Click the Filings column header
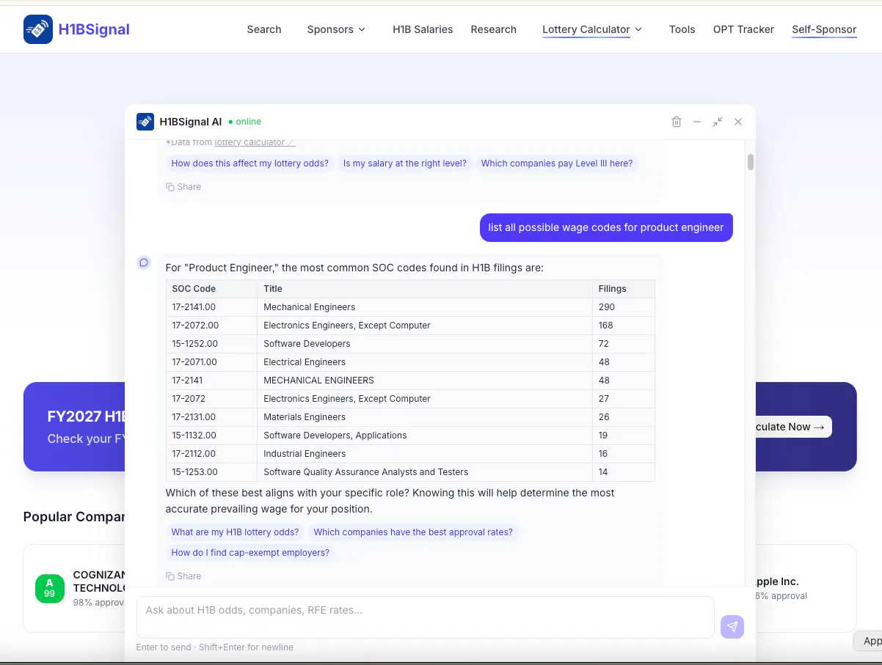Screen dimensions: 882x665 pyautogui.click(x=623, y=289)
